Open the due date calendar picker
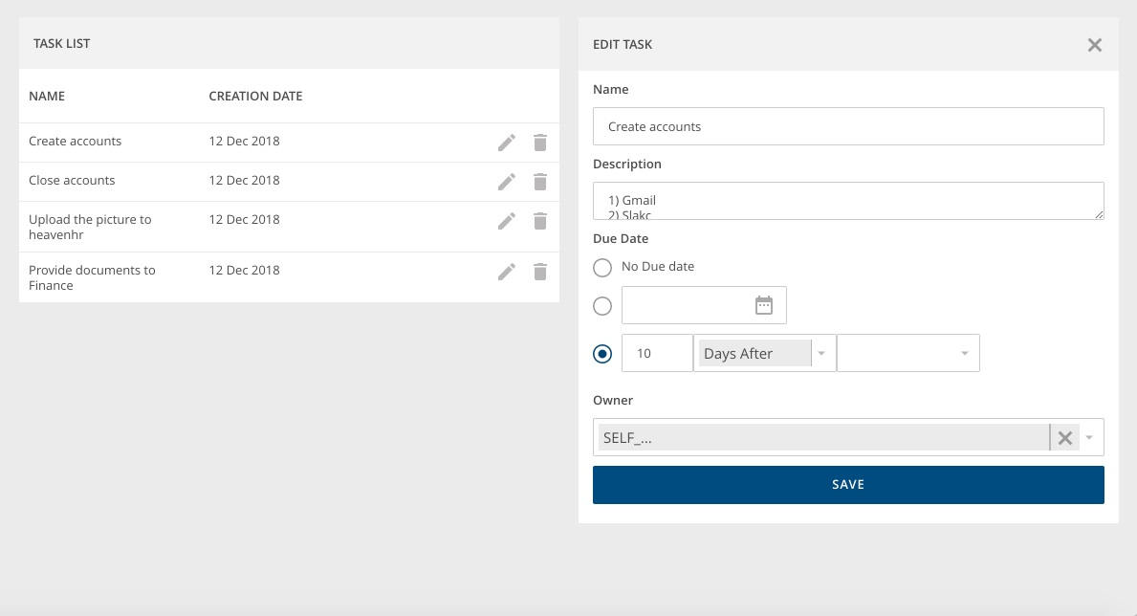Viewport: 1137px width, 616px height. pos(764,305)
